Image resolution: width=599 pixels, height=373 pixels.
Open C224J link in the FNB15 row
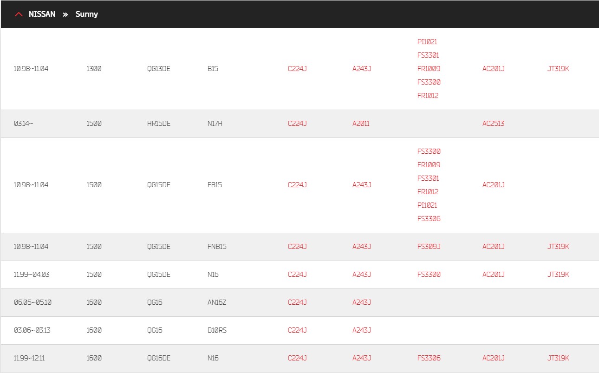297,247
